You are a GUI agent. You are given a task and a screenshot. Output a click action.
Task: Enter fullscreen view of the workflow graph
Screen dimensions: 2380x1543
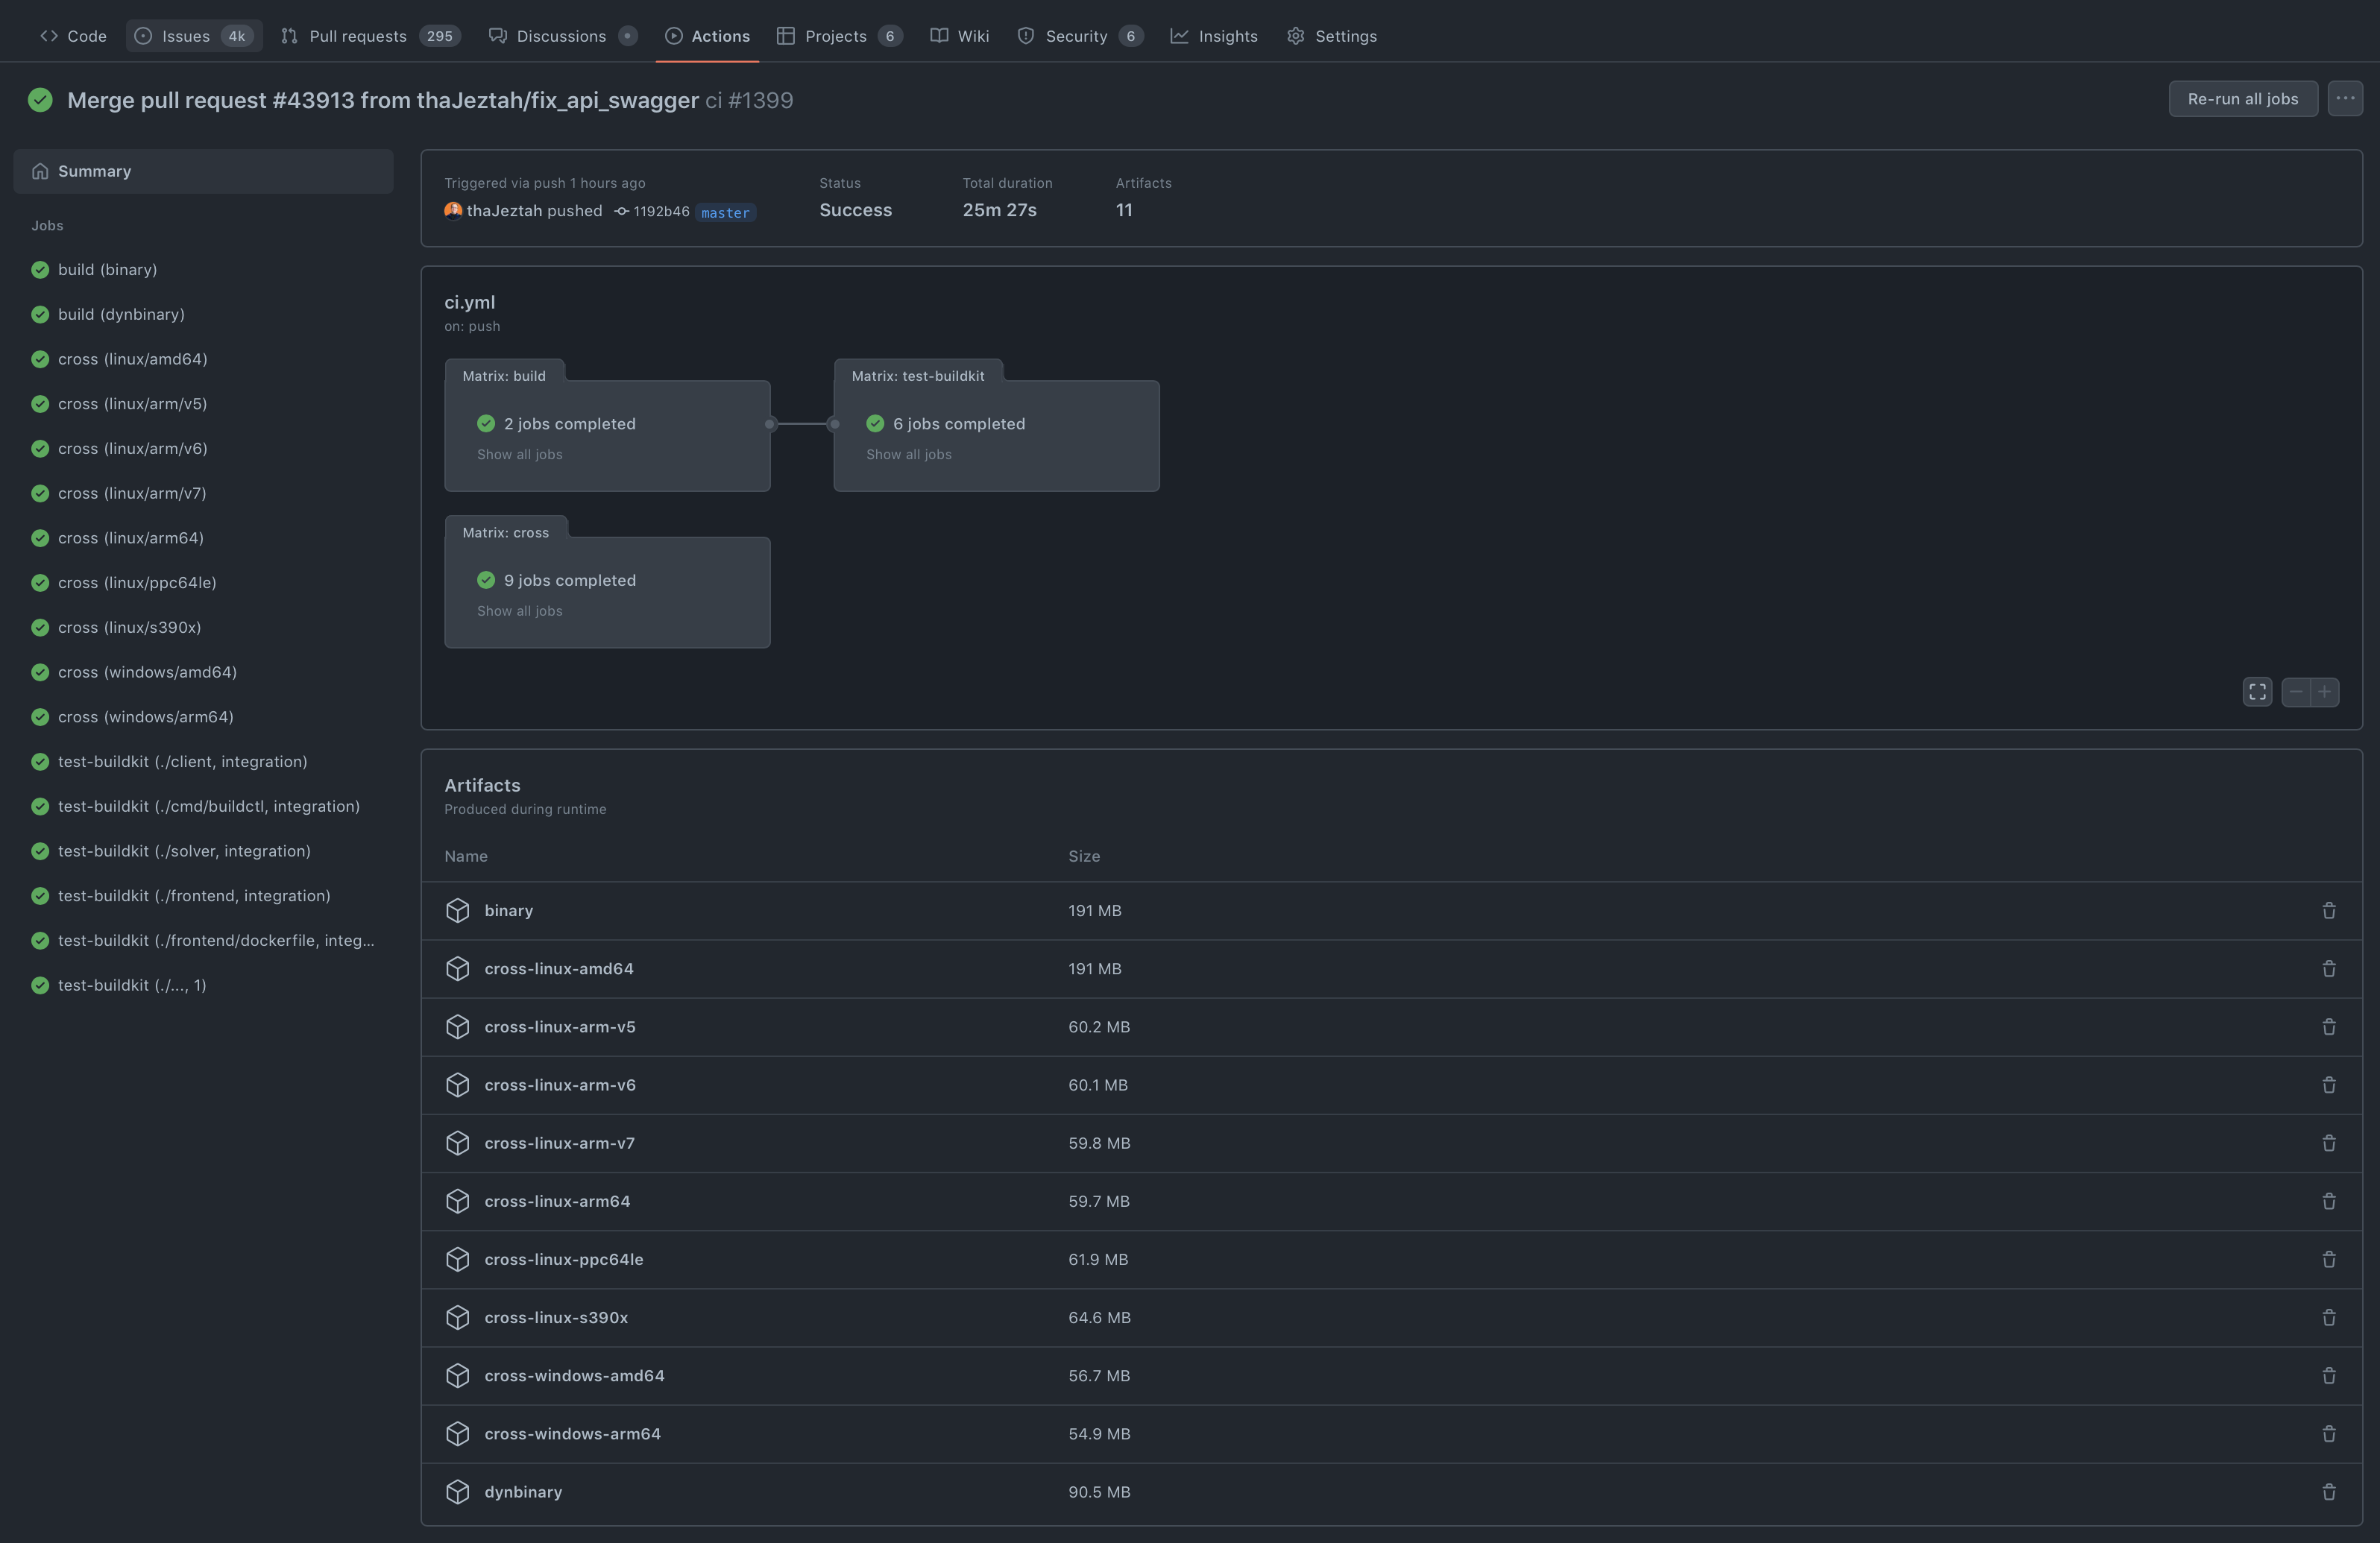(2257, 692)
